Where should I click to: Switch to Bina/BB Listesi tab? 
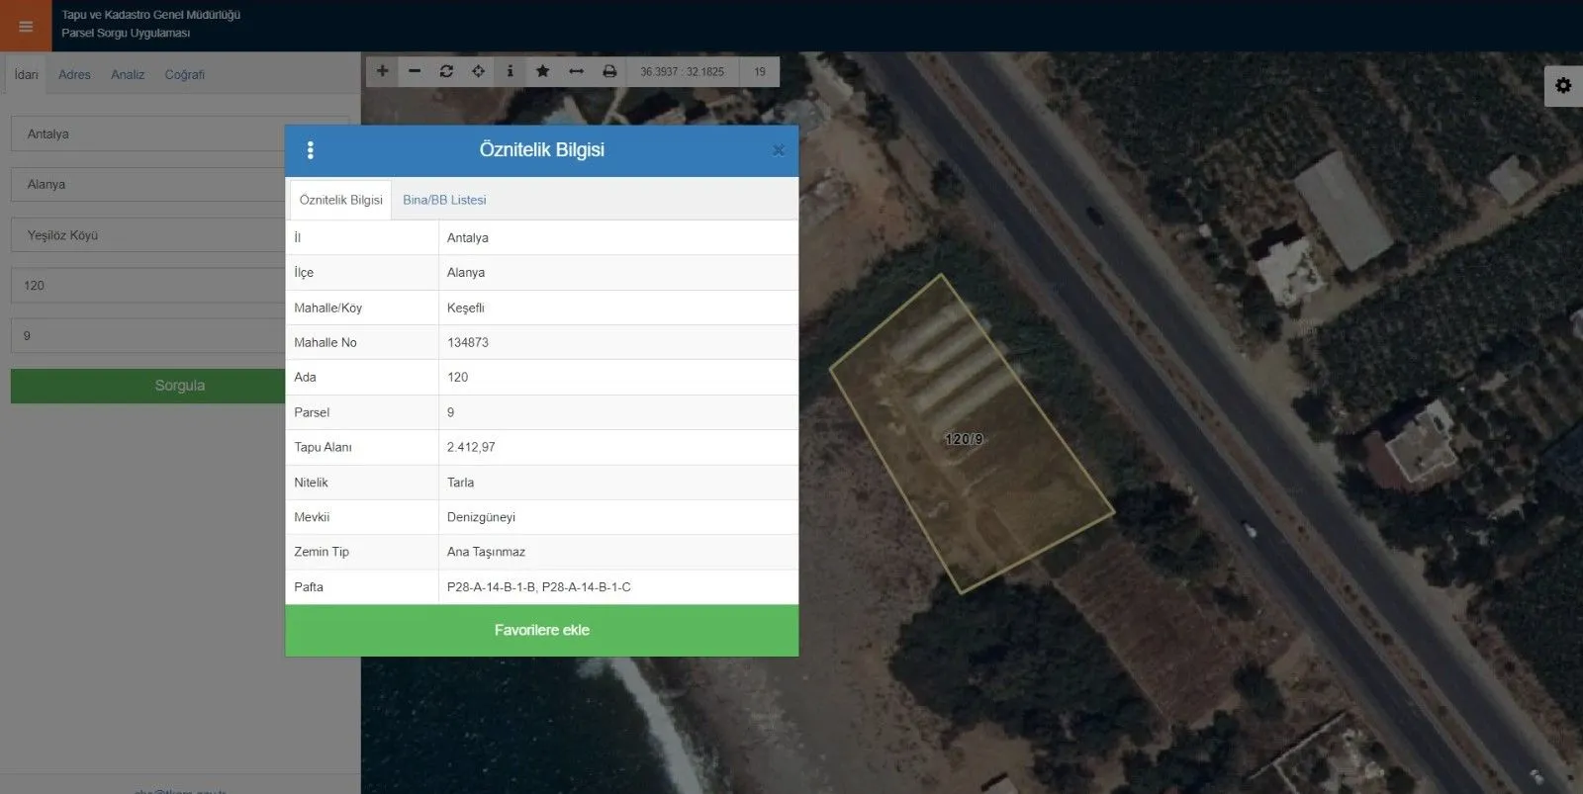click(444, 200)
